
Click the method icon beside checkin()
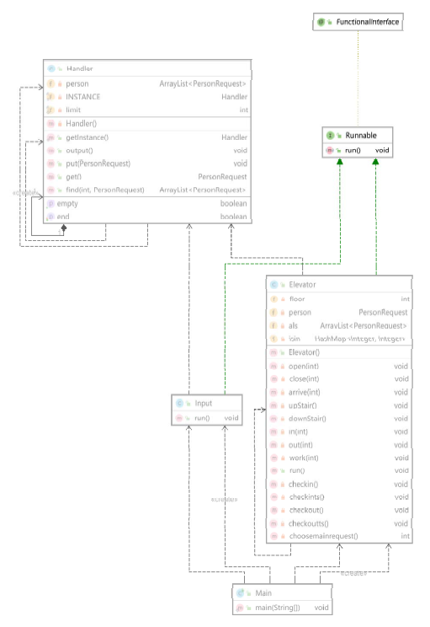pos(273,485)
